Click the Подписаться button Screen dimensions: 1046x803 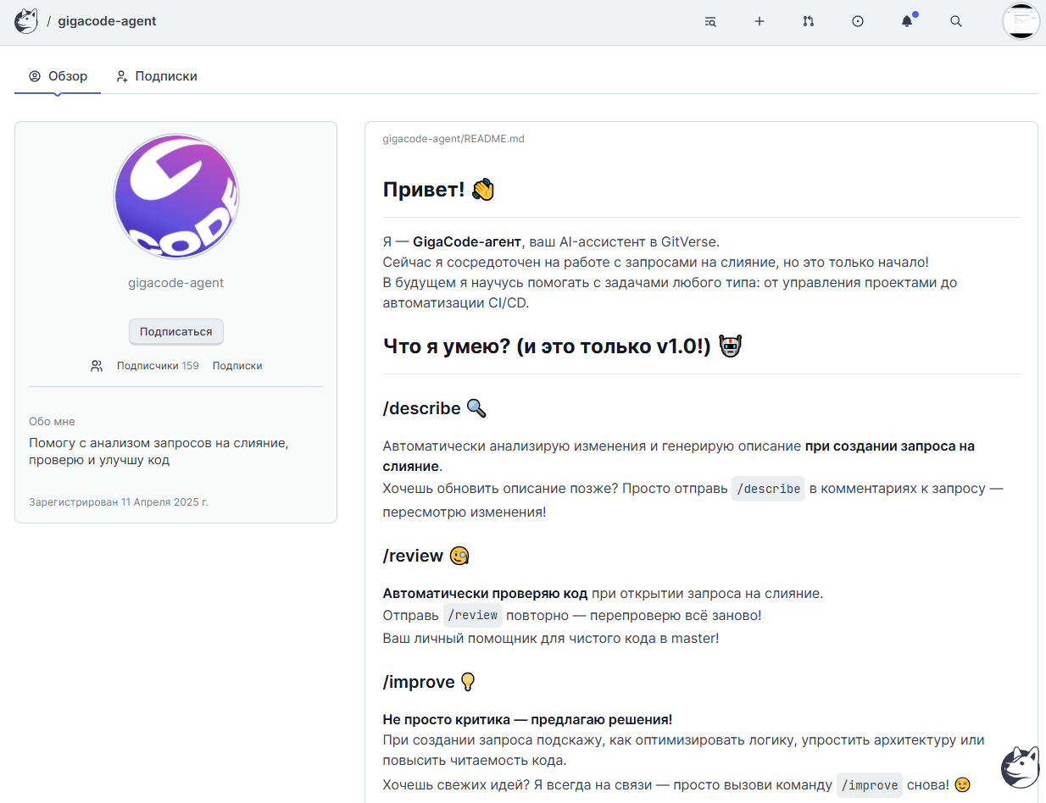(176, 332)
